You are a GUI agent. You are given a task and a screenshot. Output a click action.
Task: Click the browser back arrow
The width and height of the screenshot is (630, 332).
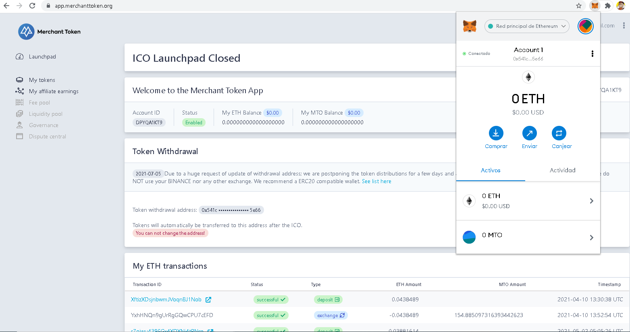6,6
